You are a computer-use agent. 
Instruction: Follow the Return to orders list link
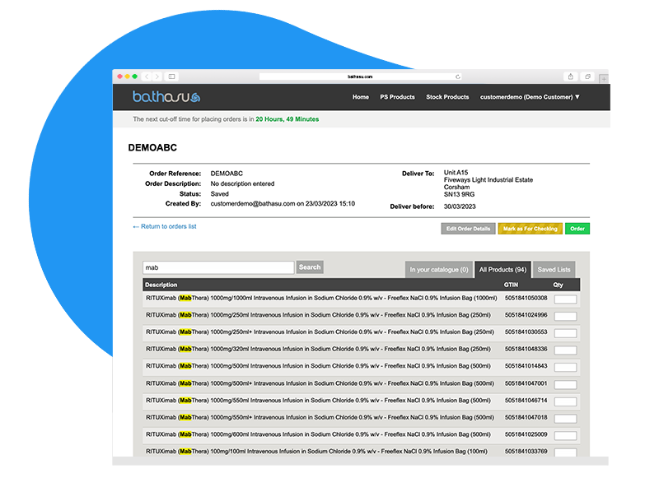(165, 226)
